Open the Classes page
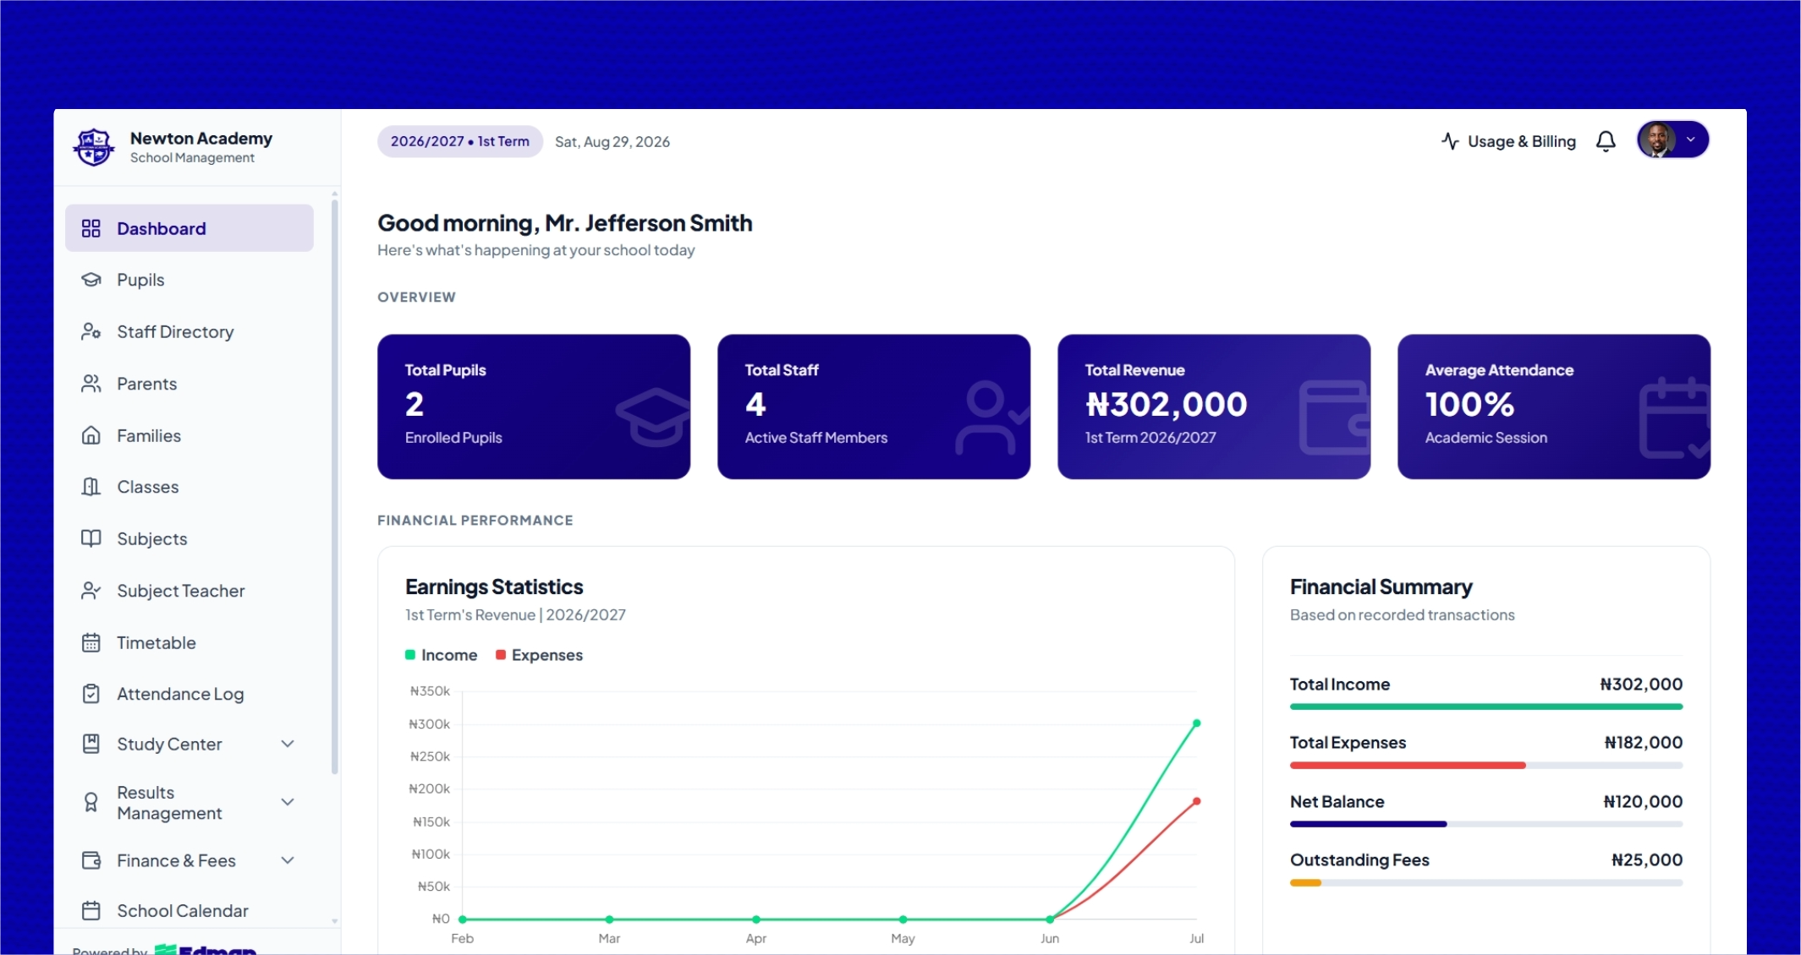 pyautogui.click(x=189, y=487)
